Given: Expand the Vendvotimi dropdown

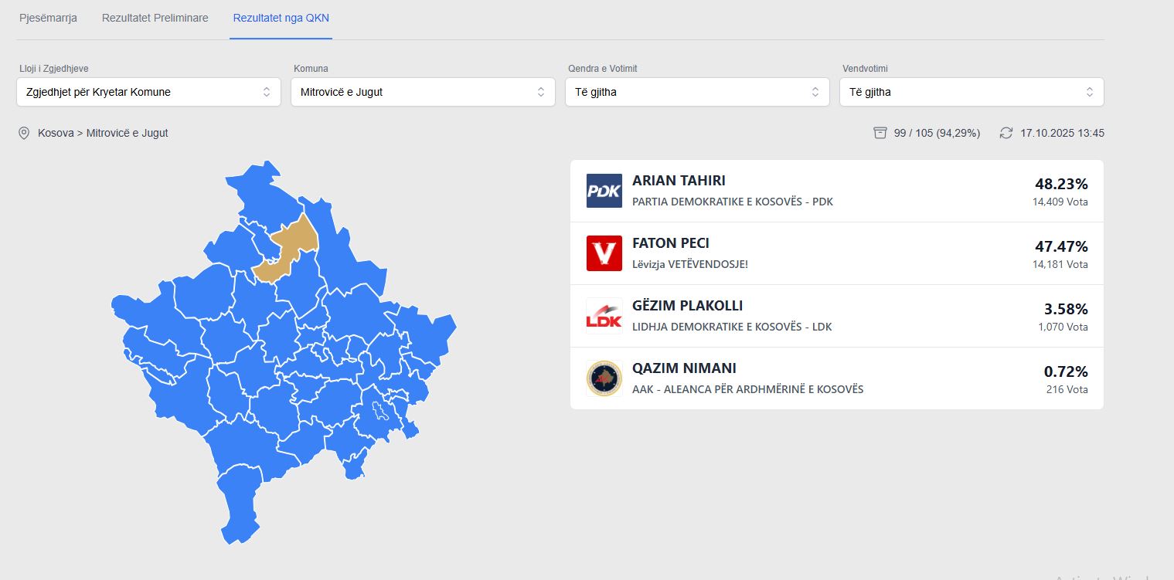Looking at the screenshot, I should pyautogui.click(x=972, y=92).
